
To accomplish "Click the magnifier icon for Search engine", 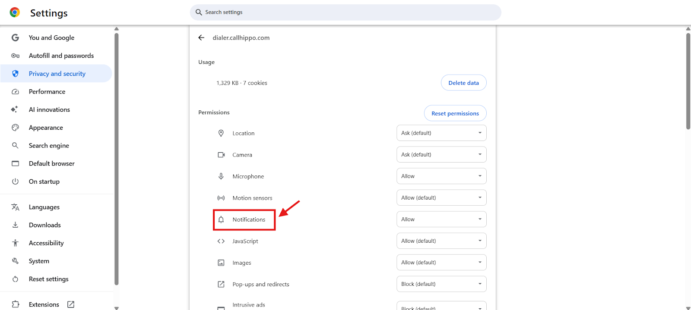I will 15,145.
